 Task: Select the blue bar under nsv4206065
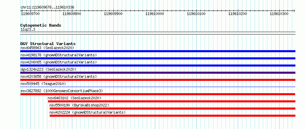158,66
